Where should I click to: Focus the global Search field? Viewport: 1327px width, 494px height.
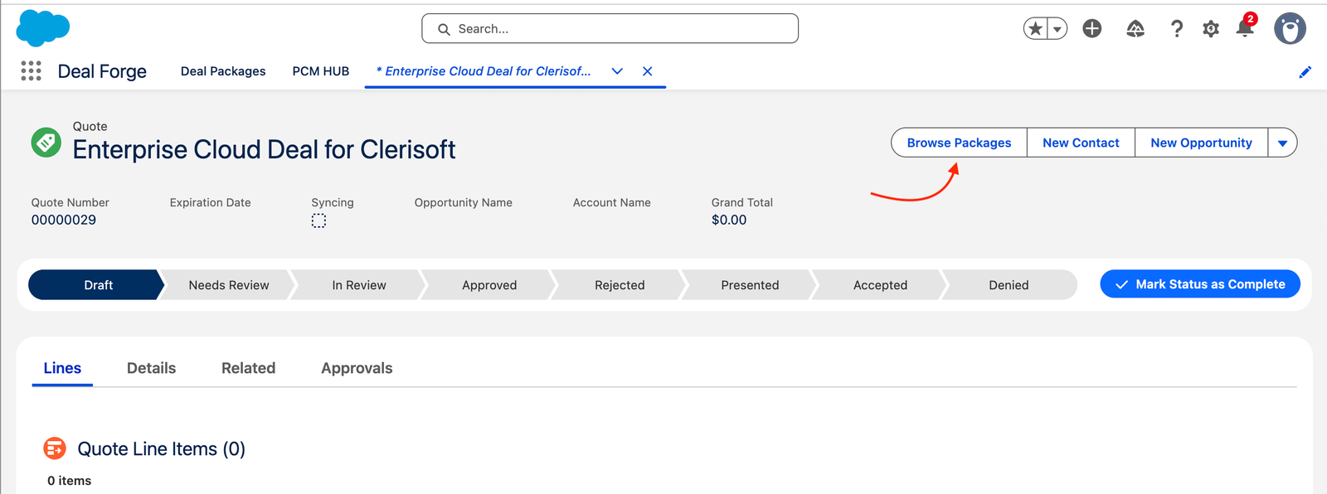pyautogui.click(x=610, y=28)
